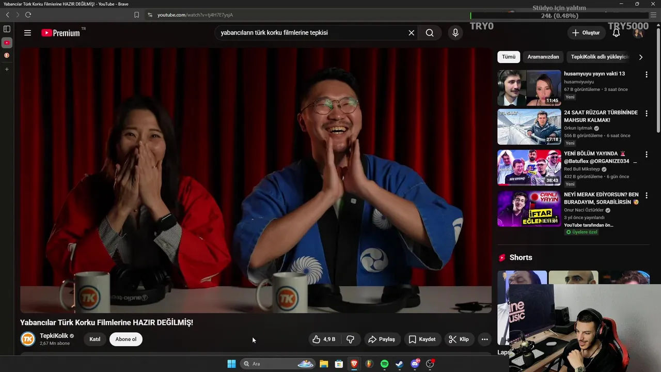Open OBS Studio from taskbar
The height and width of the screenshot is (372, 661).
point(430,364)
